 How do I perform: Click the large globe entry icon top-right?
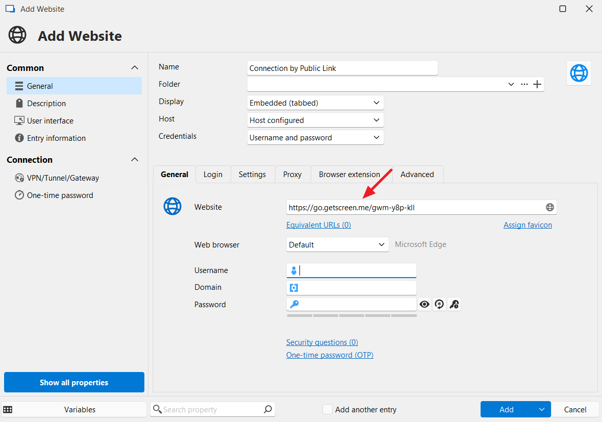coord(579,73)
